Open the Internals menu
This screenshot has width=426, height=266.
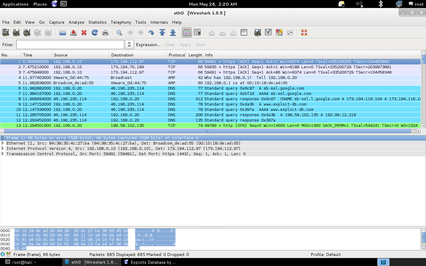coord(159,22)
